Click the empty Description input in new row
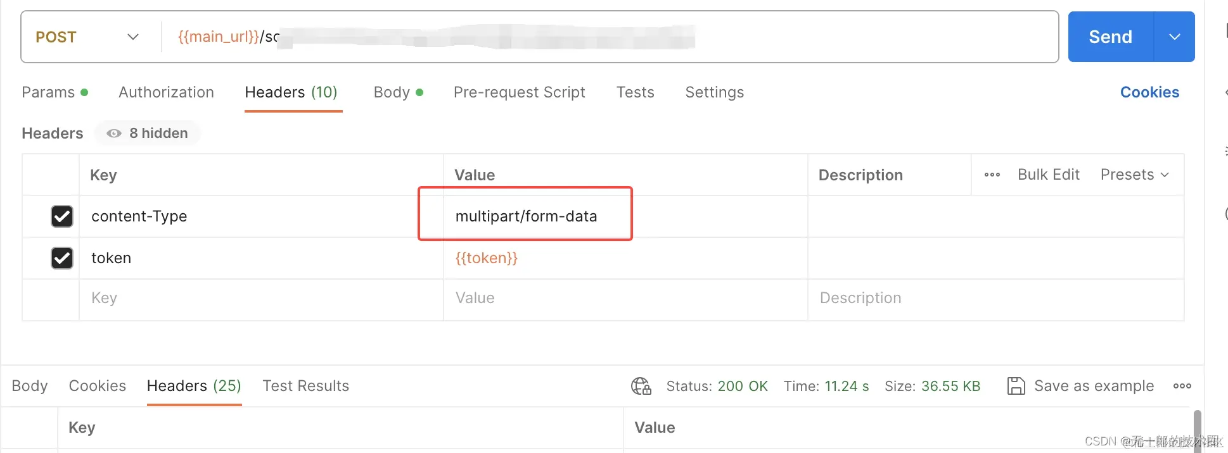This screenshot has width=1228, height=453. (x=995, y=298)
